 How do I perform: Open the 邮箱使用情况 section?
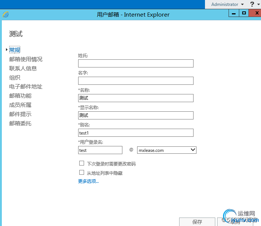(x=26, y=59)
